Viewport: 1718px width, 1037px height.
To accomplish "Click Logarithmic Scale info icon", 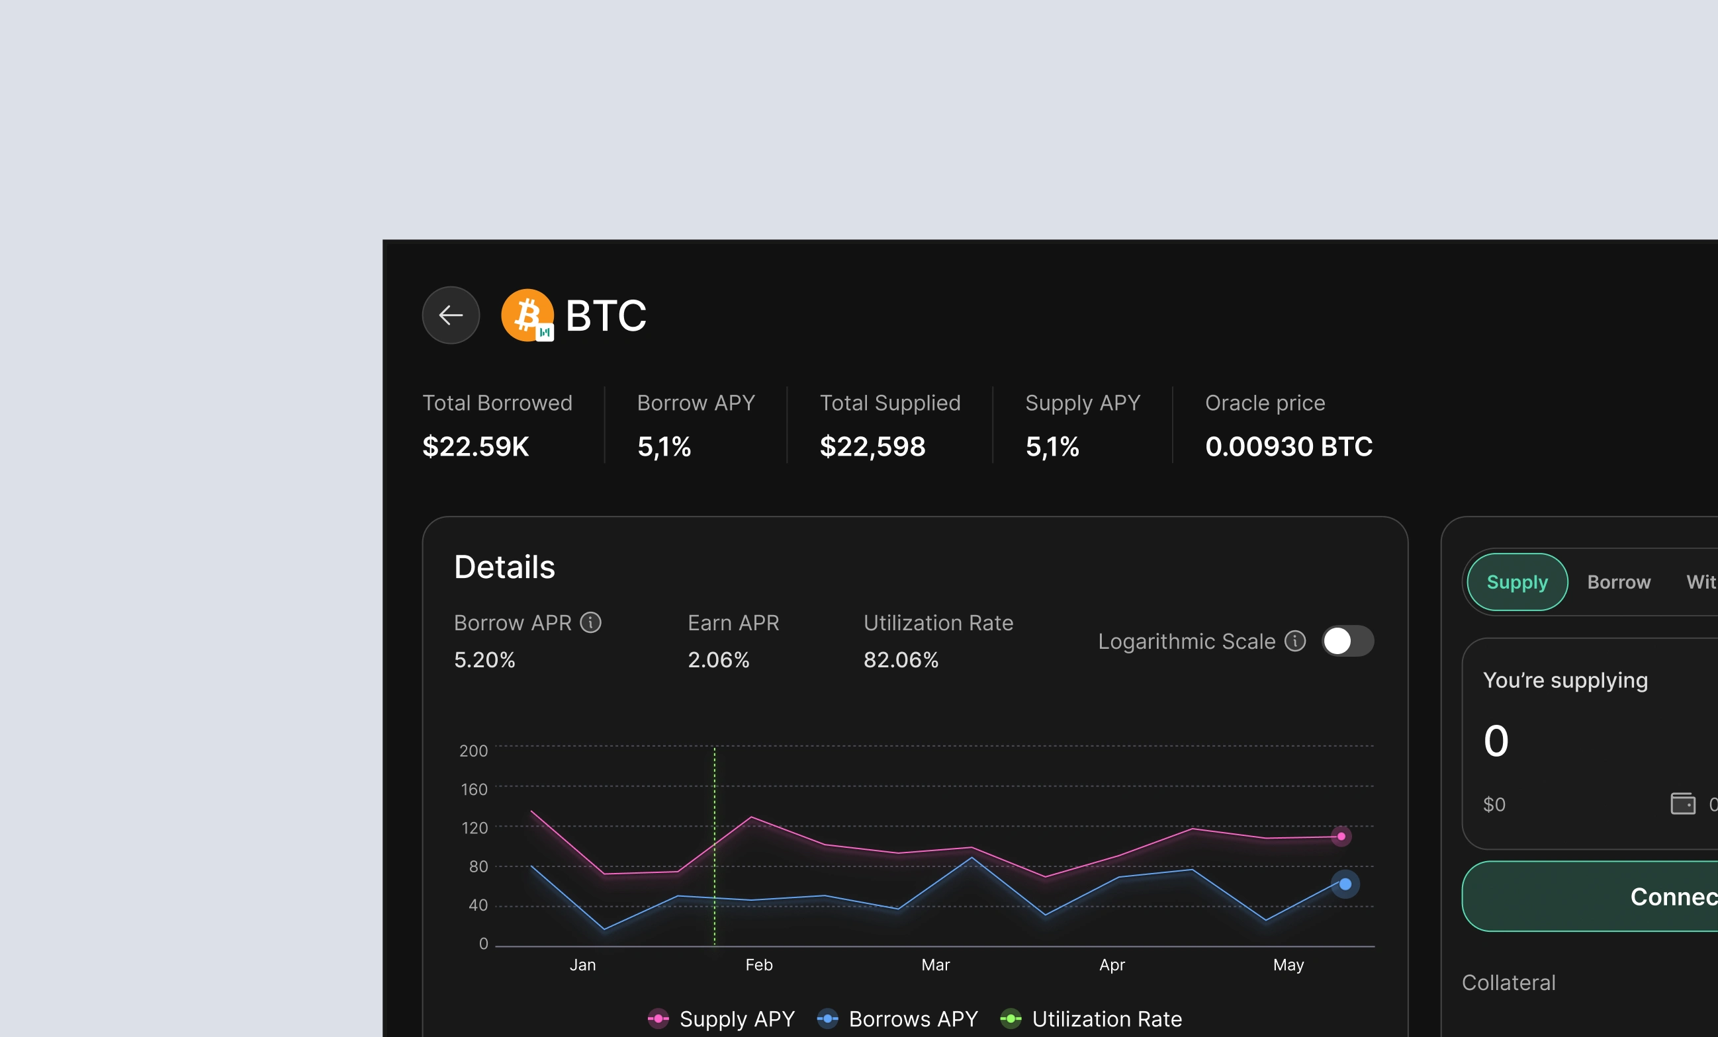I will click(x=1294, y=640).
